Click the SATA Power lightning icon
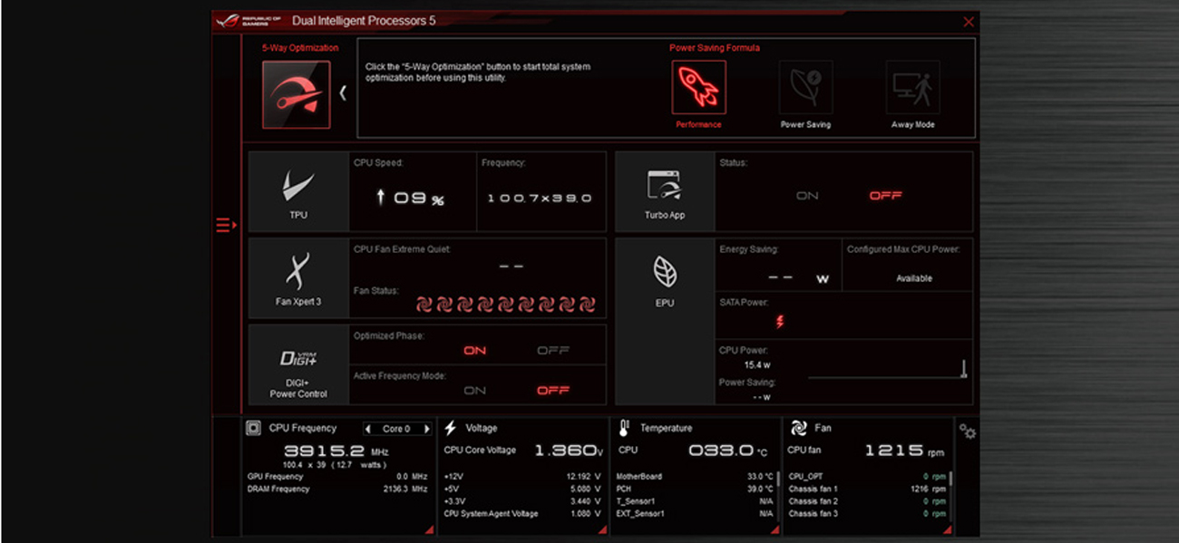Viewport: 1179px width, 543px height. 779,321
